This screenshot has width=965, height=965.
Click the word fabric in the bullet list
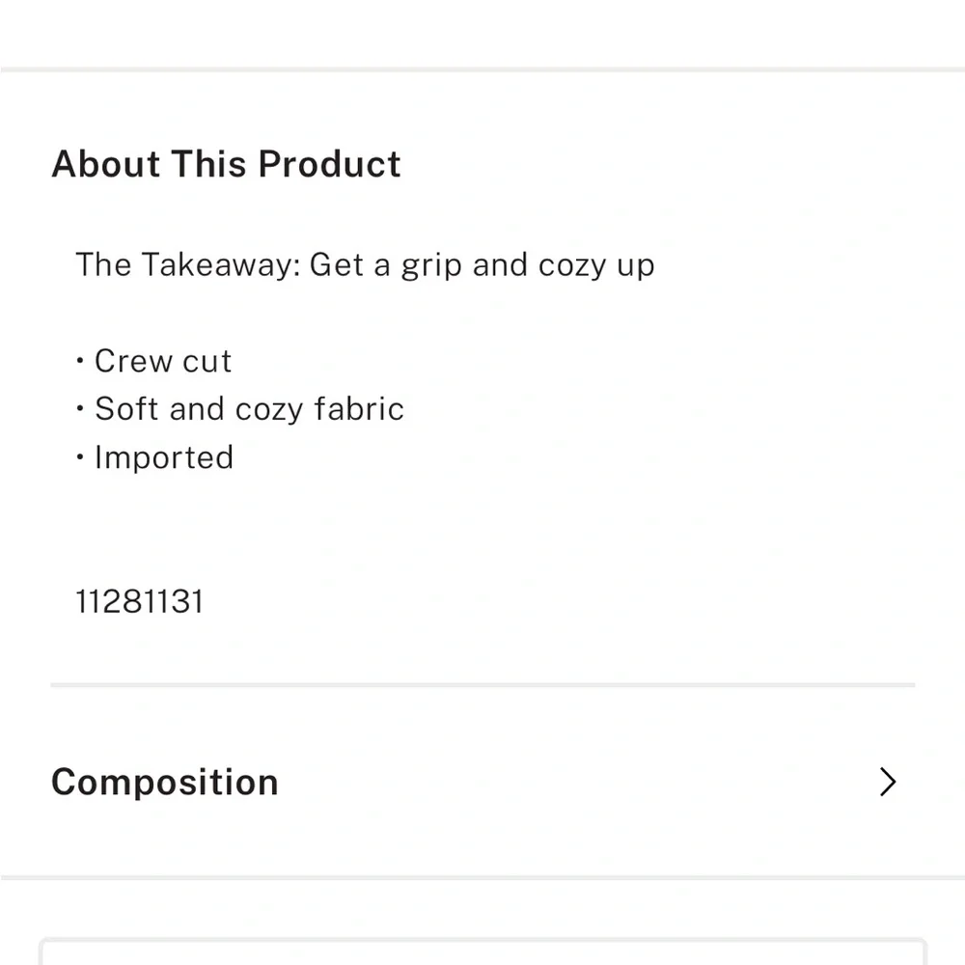click(x=359, y=408)
